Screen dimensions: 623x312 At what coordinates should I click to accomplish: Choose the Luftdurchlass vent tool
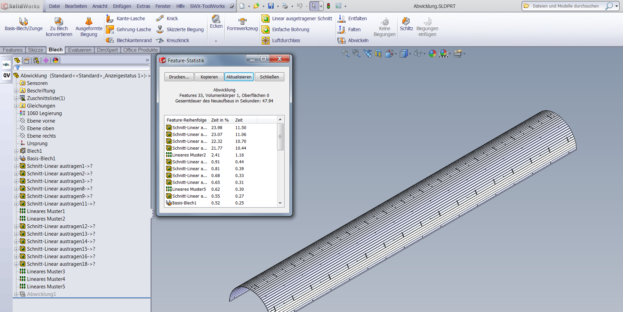[265, 40]
